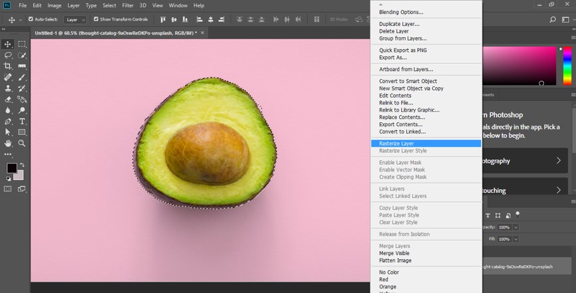This screenshot has width=576, height=293.
Task: Expand the Photography learn category chevron
Action: tap(558, 161)
